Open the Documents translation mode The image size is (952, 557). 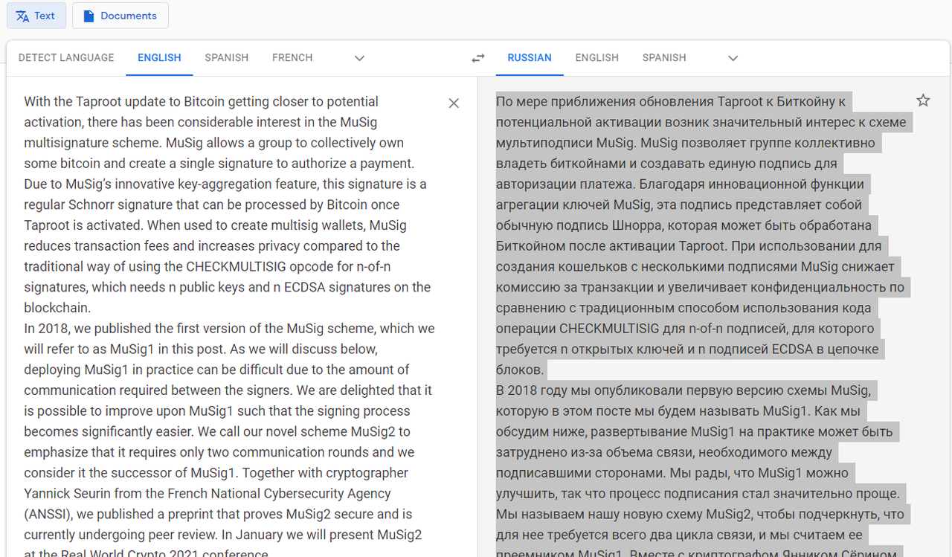click(120, 16)
